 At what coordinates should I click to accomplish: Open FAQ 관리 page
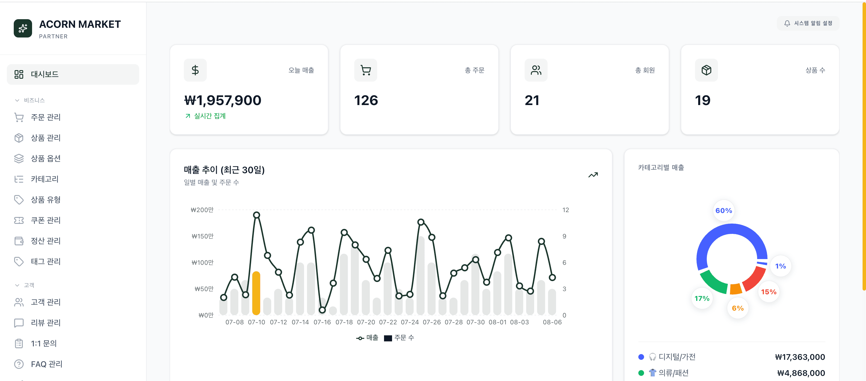pyautogui.click(x=73, y=364)
